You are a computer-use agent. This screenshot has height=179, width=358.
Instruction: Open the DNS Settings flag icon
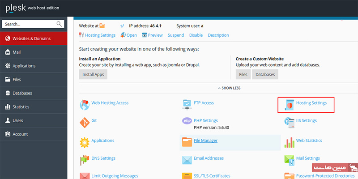84,159
